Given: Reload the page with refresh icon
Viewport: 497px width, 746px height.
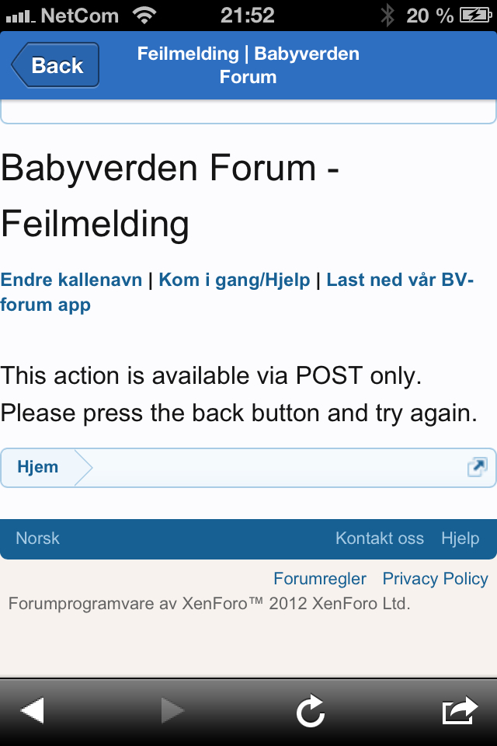Looking at the screenshot, I should click(311, 710).
